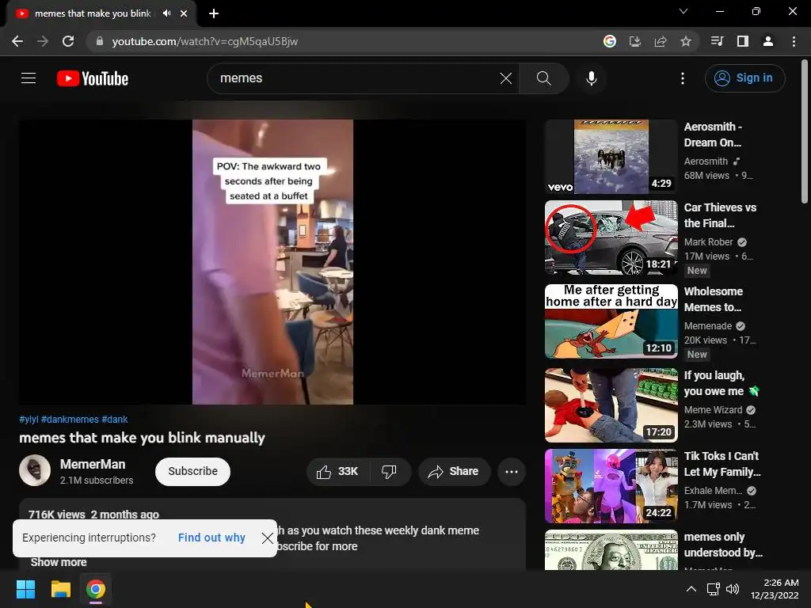Open the tab search dropdown chevron
This screenshot has width=811, height=608.
(683, 11)
